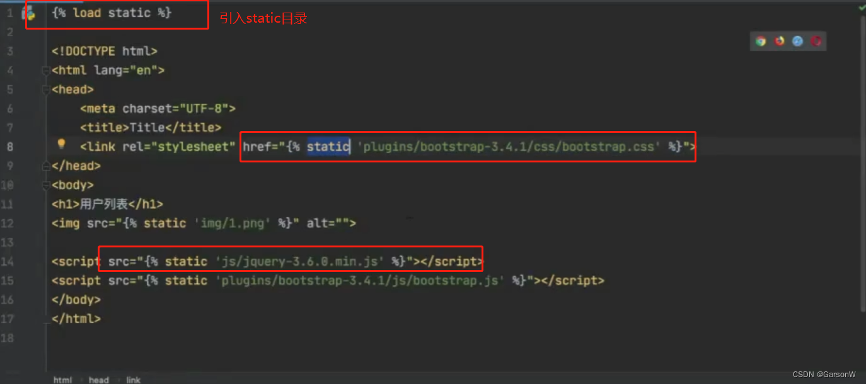This screenshot has width=866, height=384.
Task: Click the '<h1>用户列表</h1>' line
Action: point(108,204)
